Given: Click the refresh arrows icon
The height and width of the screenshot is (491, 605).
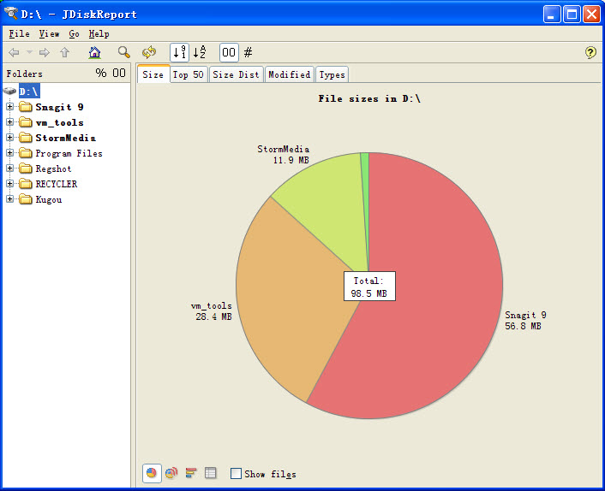Looking at the screenshot, I should pyautogui.click(x=149, y=53).
